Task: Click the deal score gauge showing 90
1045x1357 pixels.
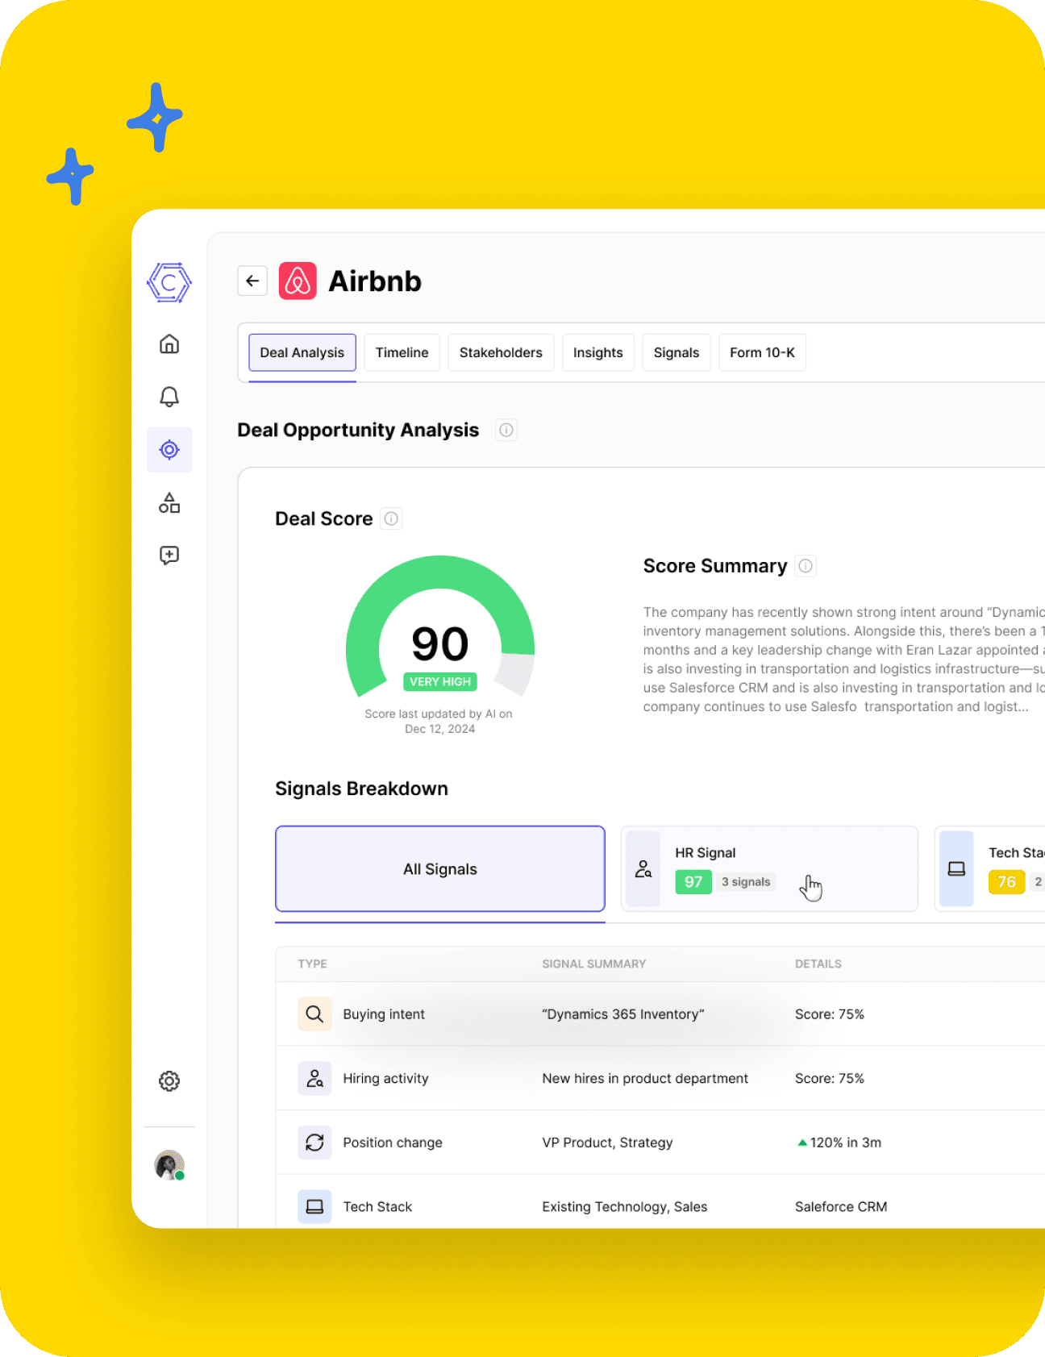Action: tap(440, 626)
